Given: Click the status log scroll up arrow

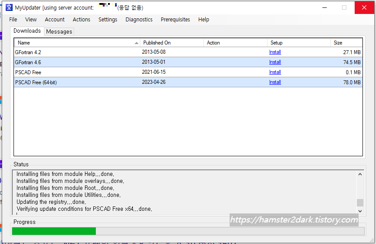Looking at the screenshot, I should [x=360, y=174].
